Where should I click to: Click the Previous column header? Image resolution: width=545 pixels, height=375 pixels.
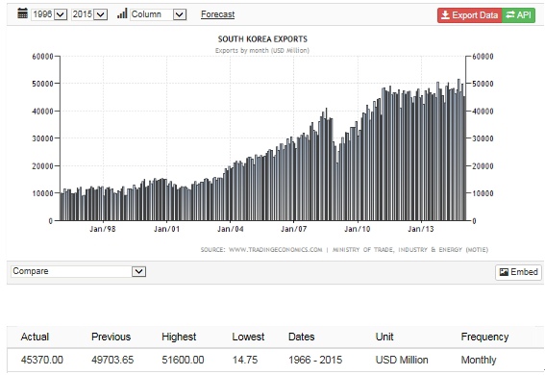click(x=111, y=337)
